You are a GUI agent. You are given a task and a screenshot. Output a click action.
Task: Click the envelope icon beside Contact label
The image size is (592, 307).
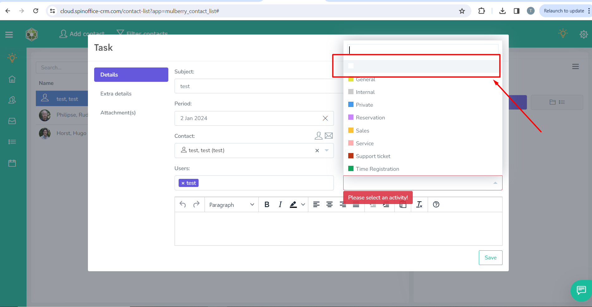(329, 136)
